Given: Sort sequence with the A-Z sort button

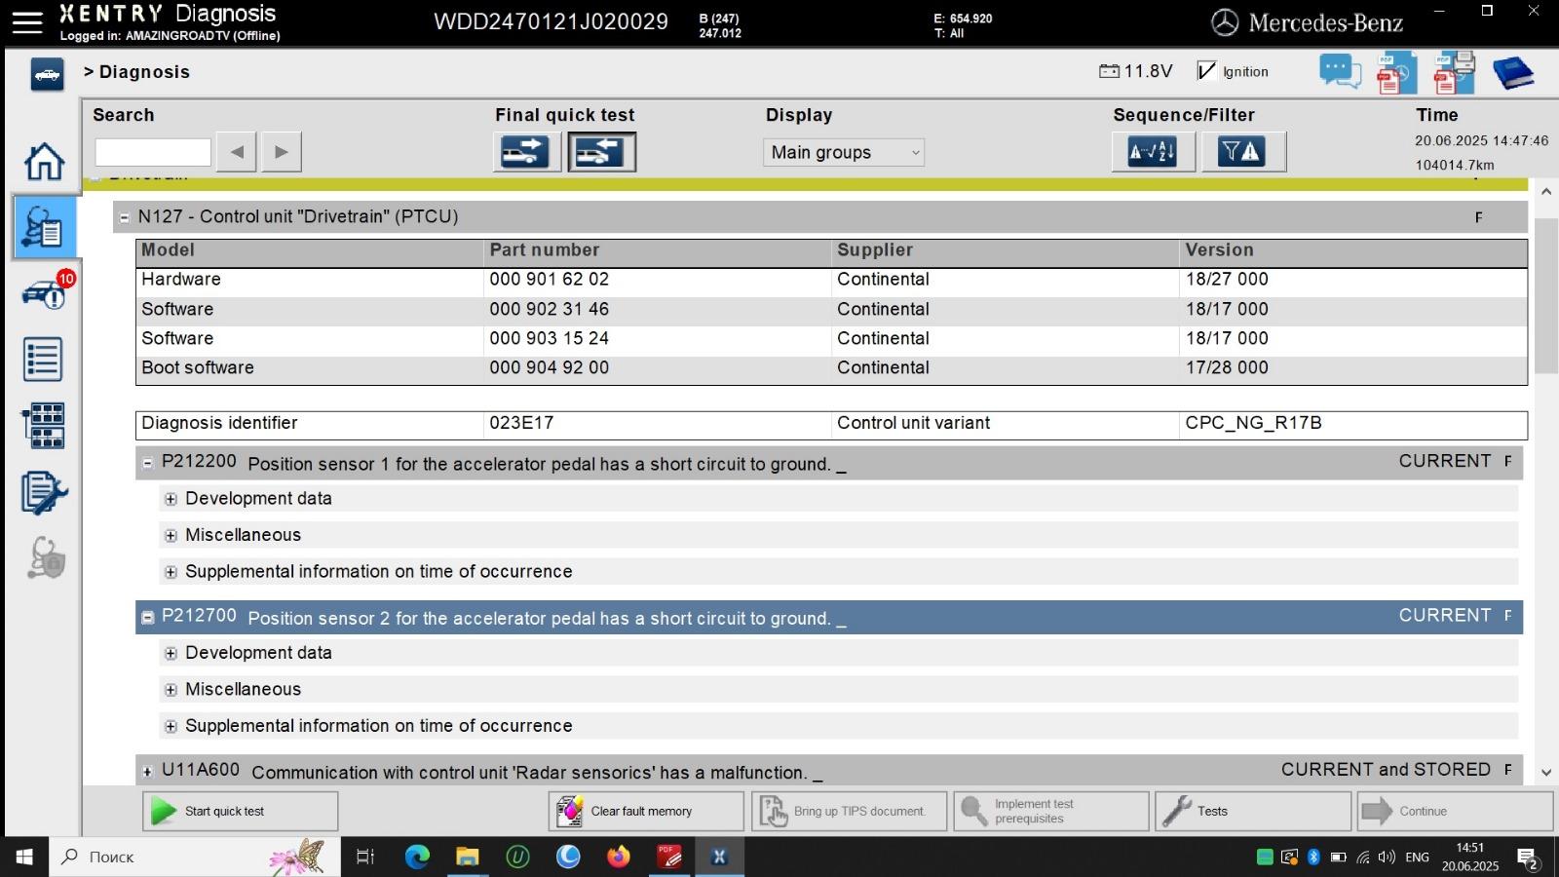Looking at the screenshot, I should 1153,152.
